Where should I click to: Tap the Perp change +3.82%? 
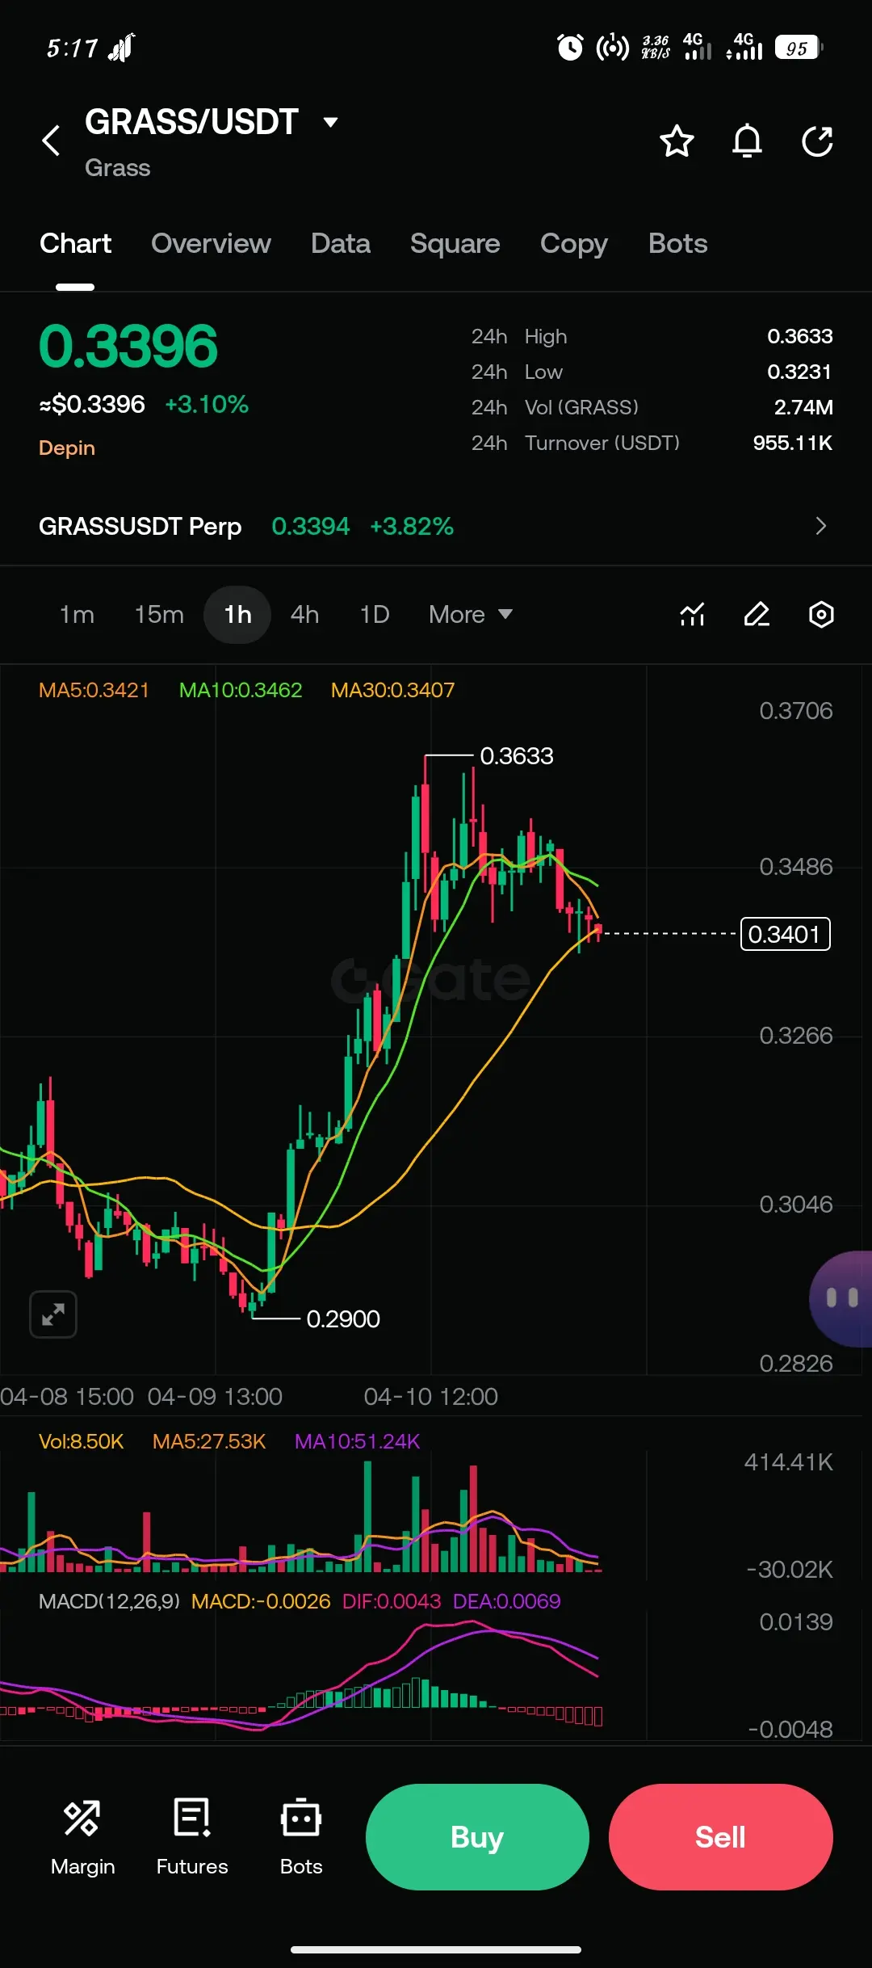(x=412, y=526)
